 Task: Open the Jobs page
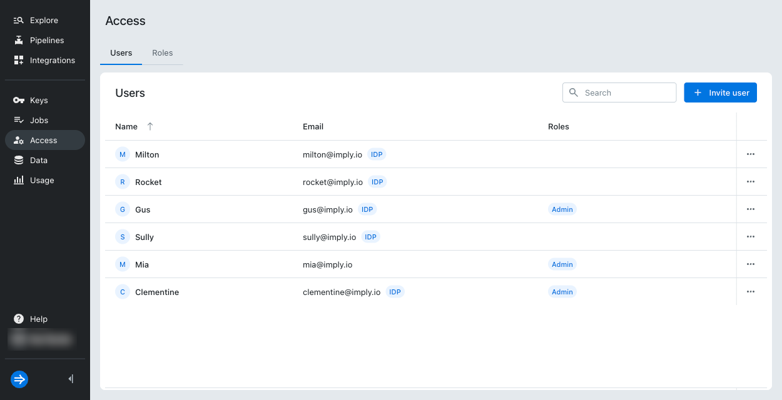click(44, 120)
